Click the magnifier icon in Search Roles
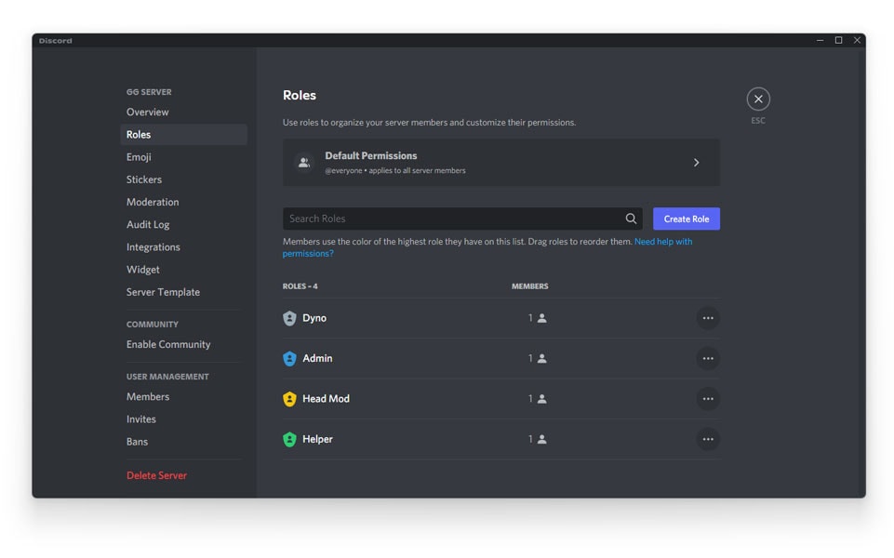The height and width of the screenshot is (558, 894). point(631,219)
